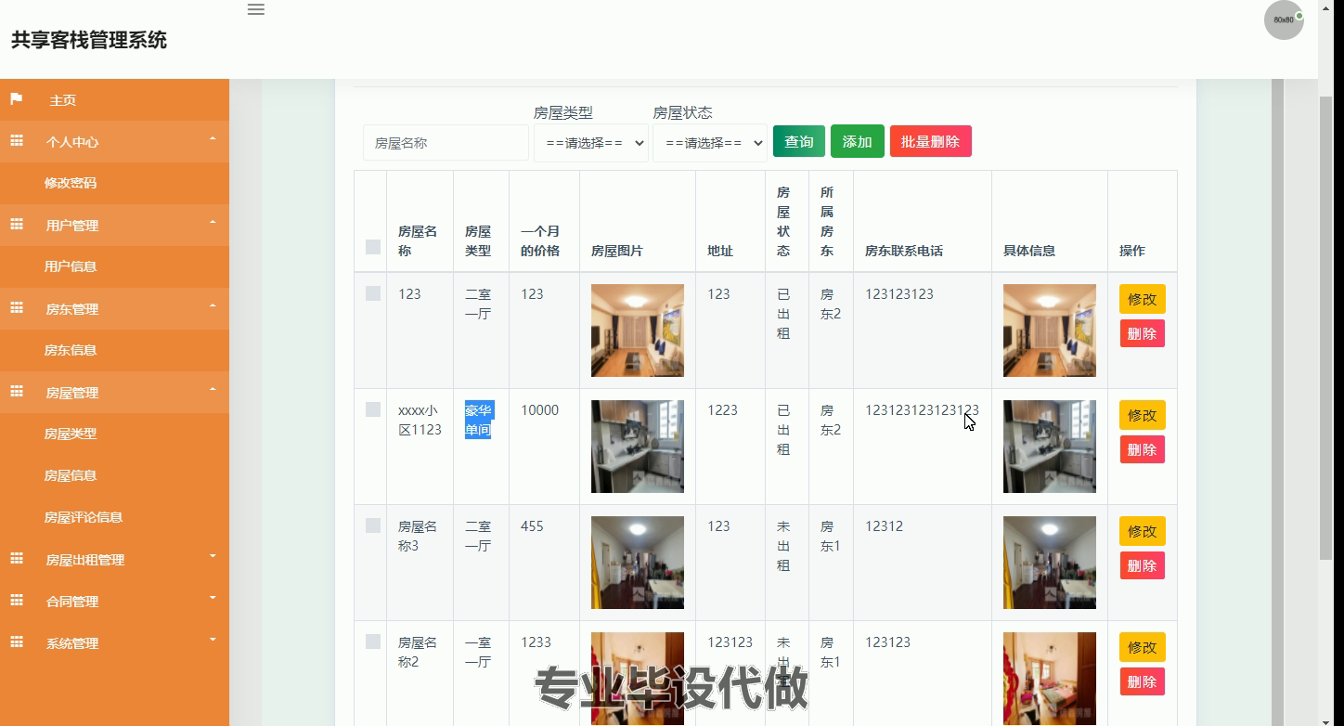Click 修改 for row 123
The width and height of the screenshot is (1344, 726).
click(1143, 299)
